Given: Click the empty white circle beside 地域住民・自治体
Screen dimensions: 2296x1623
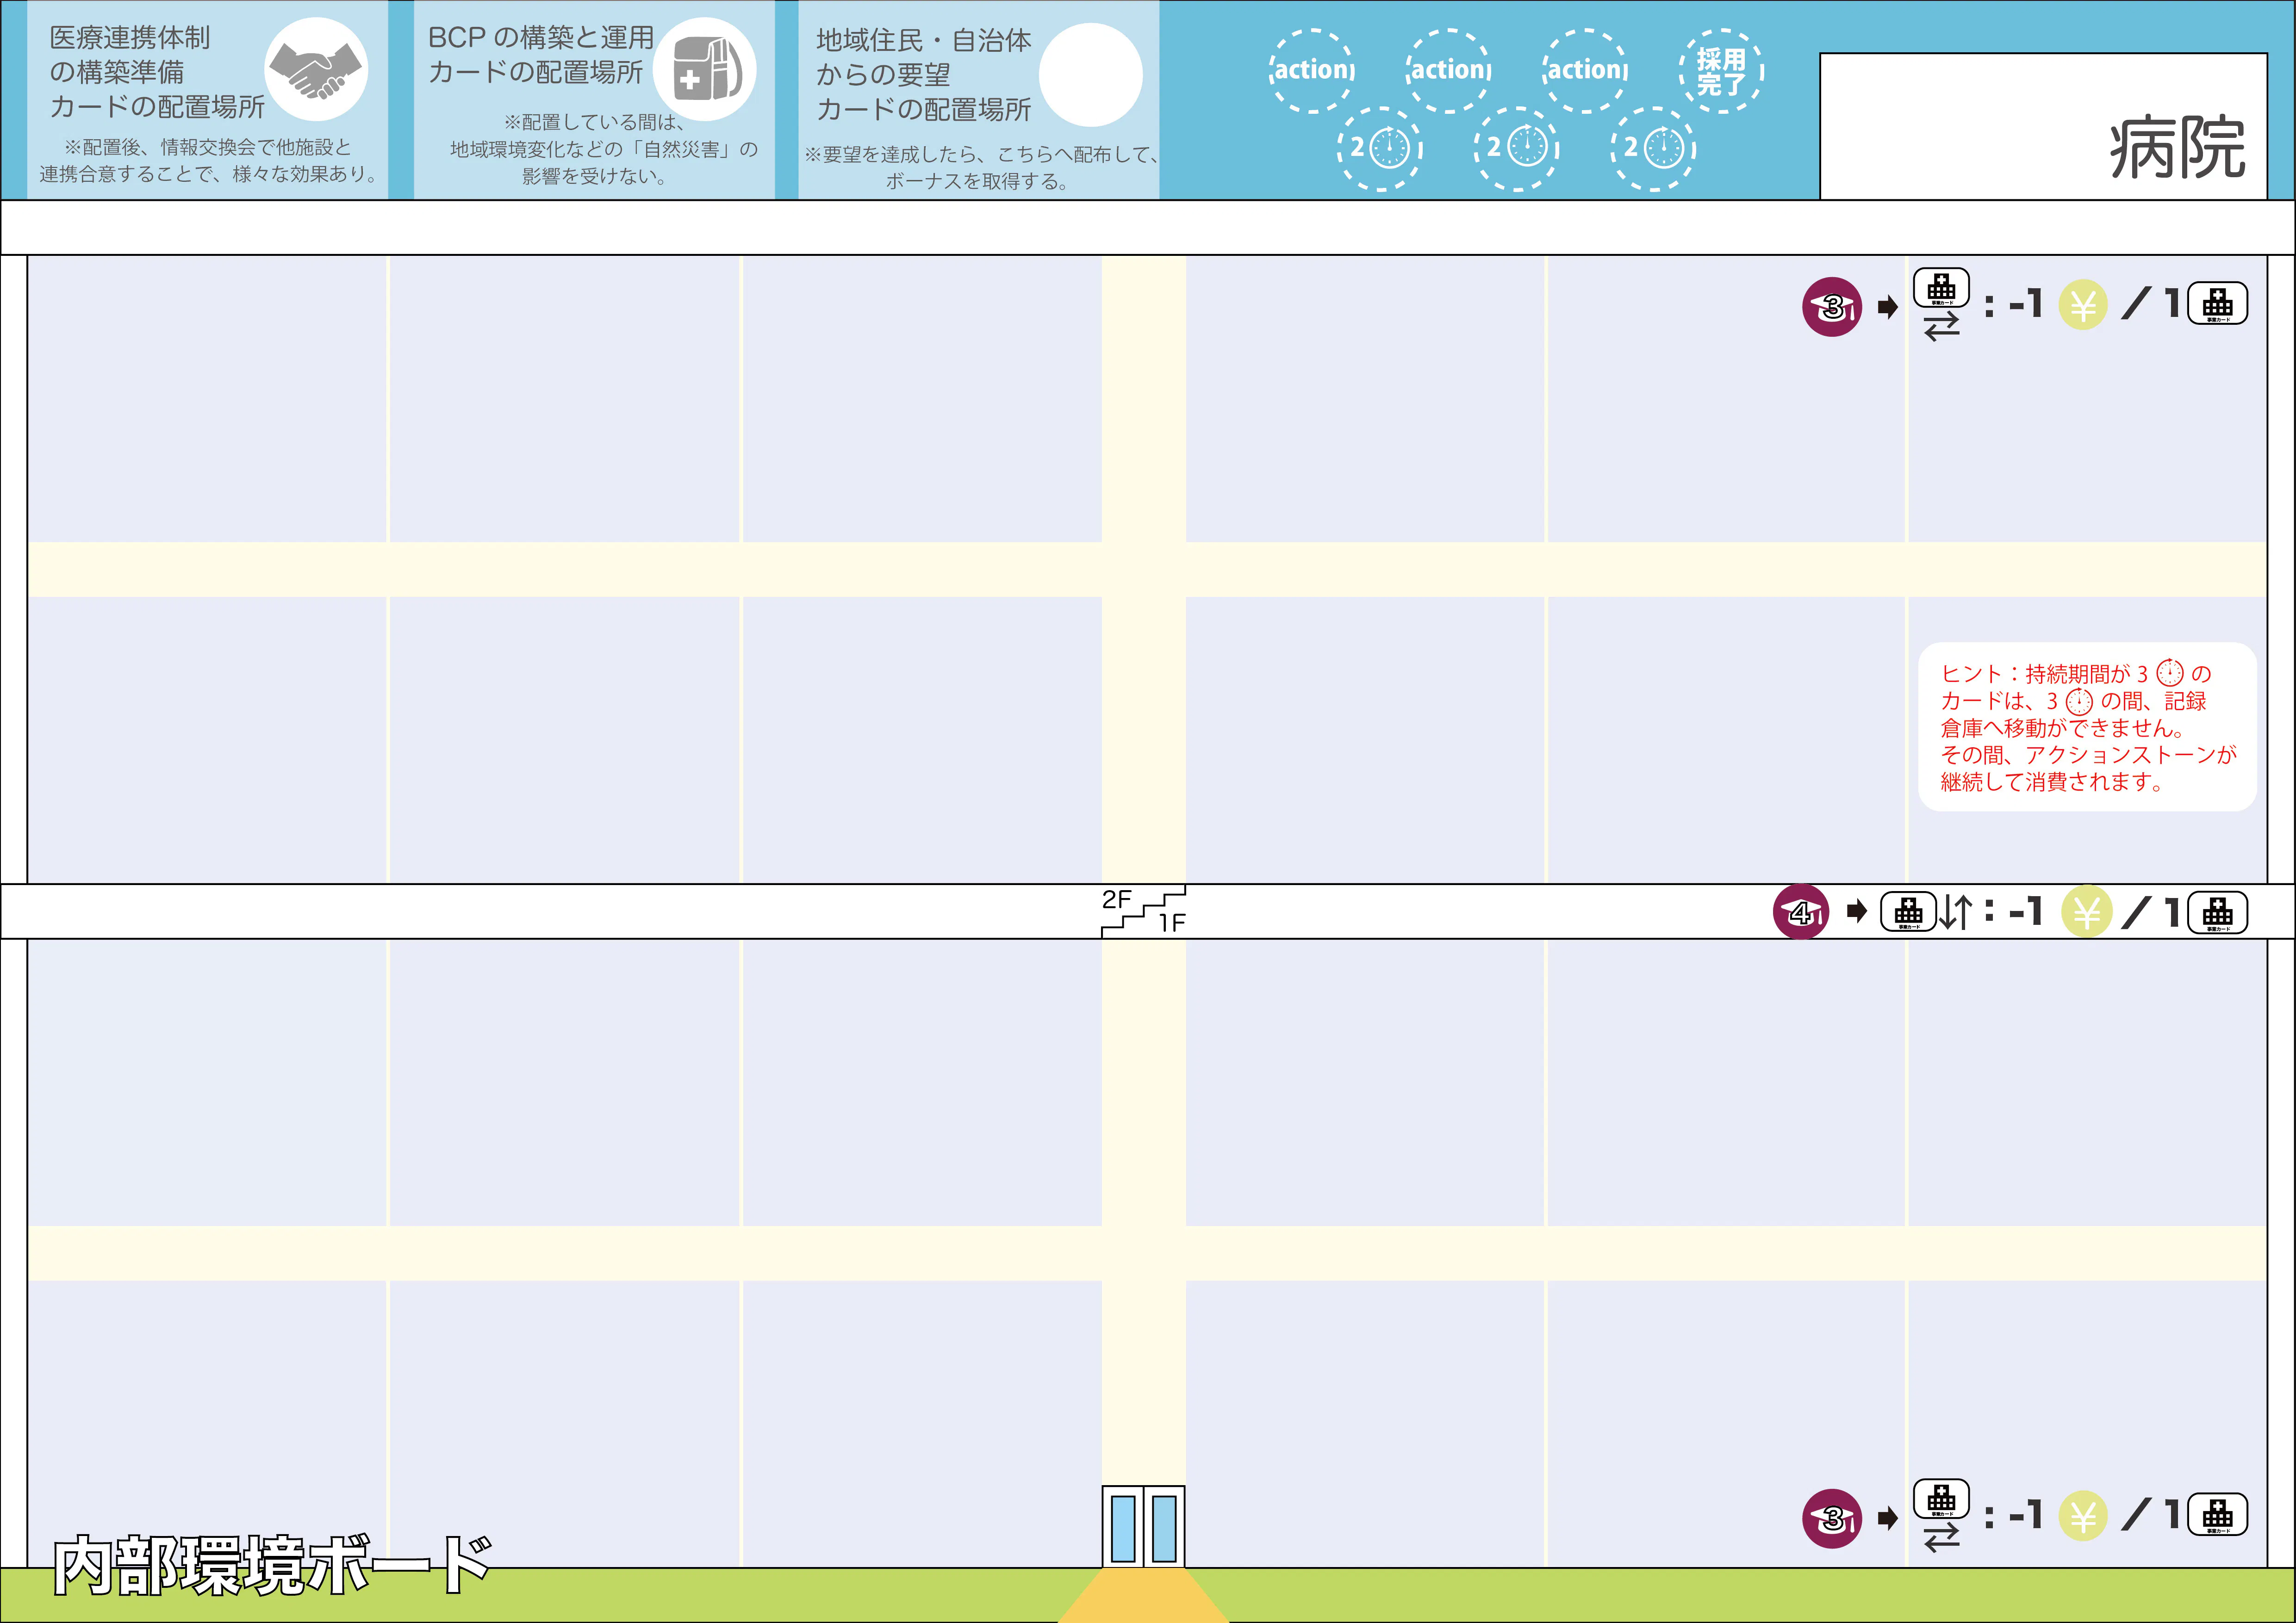Looking at the screenshot, I should click(1090, 74).
